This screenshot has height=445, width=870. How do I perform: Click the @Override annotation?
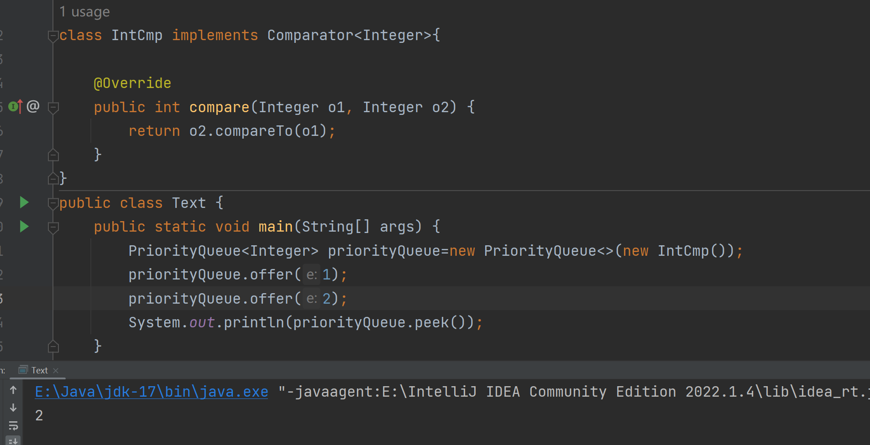tap(132, 83)
